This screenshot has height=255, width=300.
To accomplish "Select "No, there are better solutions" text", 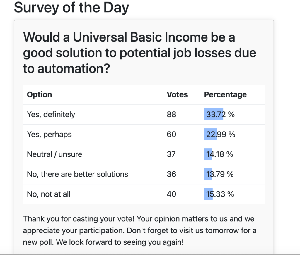I will tap(77, 174).
